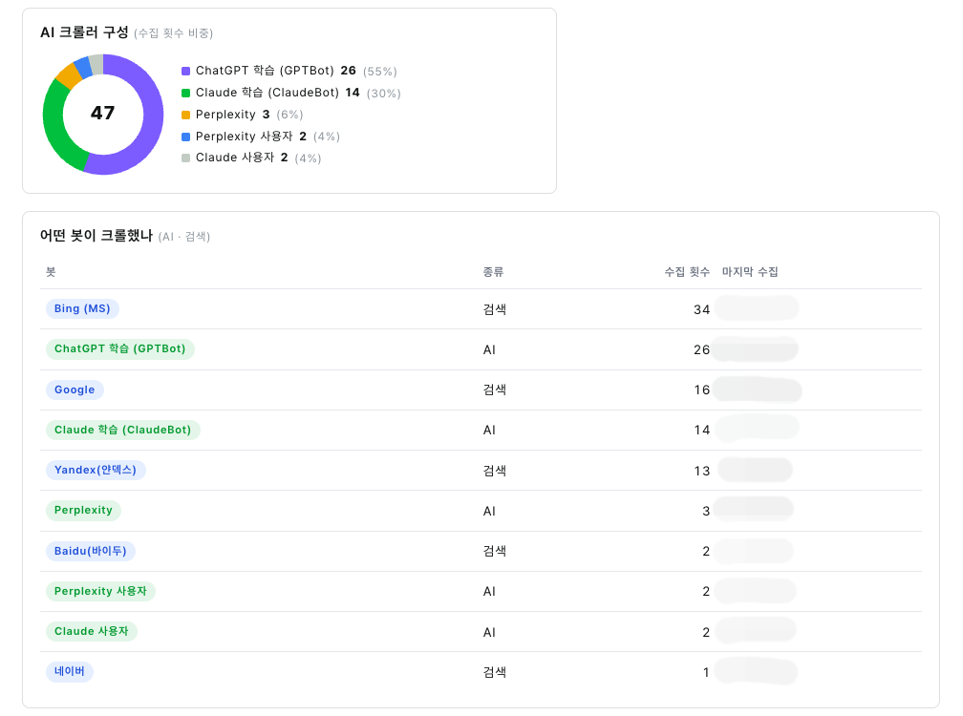Select the 네이버 bot tag
The image size is (963, 716).
point(70,671)
